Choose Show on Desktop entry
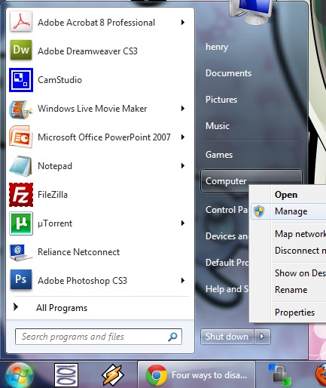The image size is (326, 388). pyautogui.click(x=288, y=273)
